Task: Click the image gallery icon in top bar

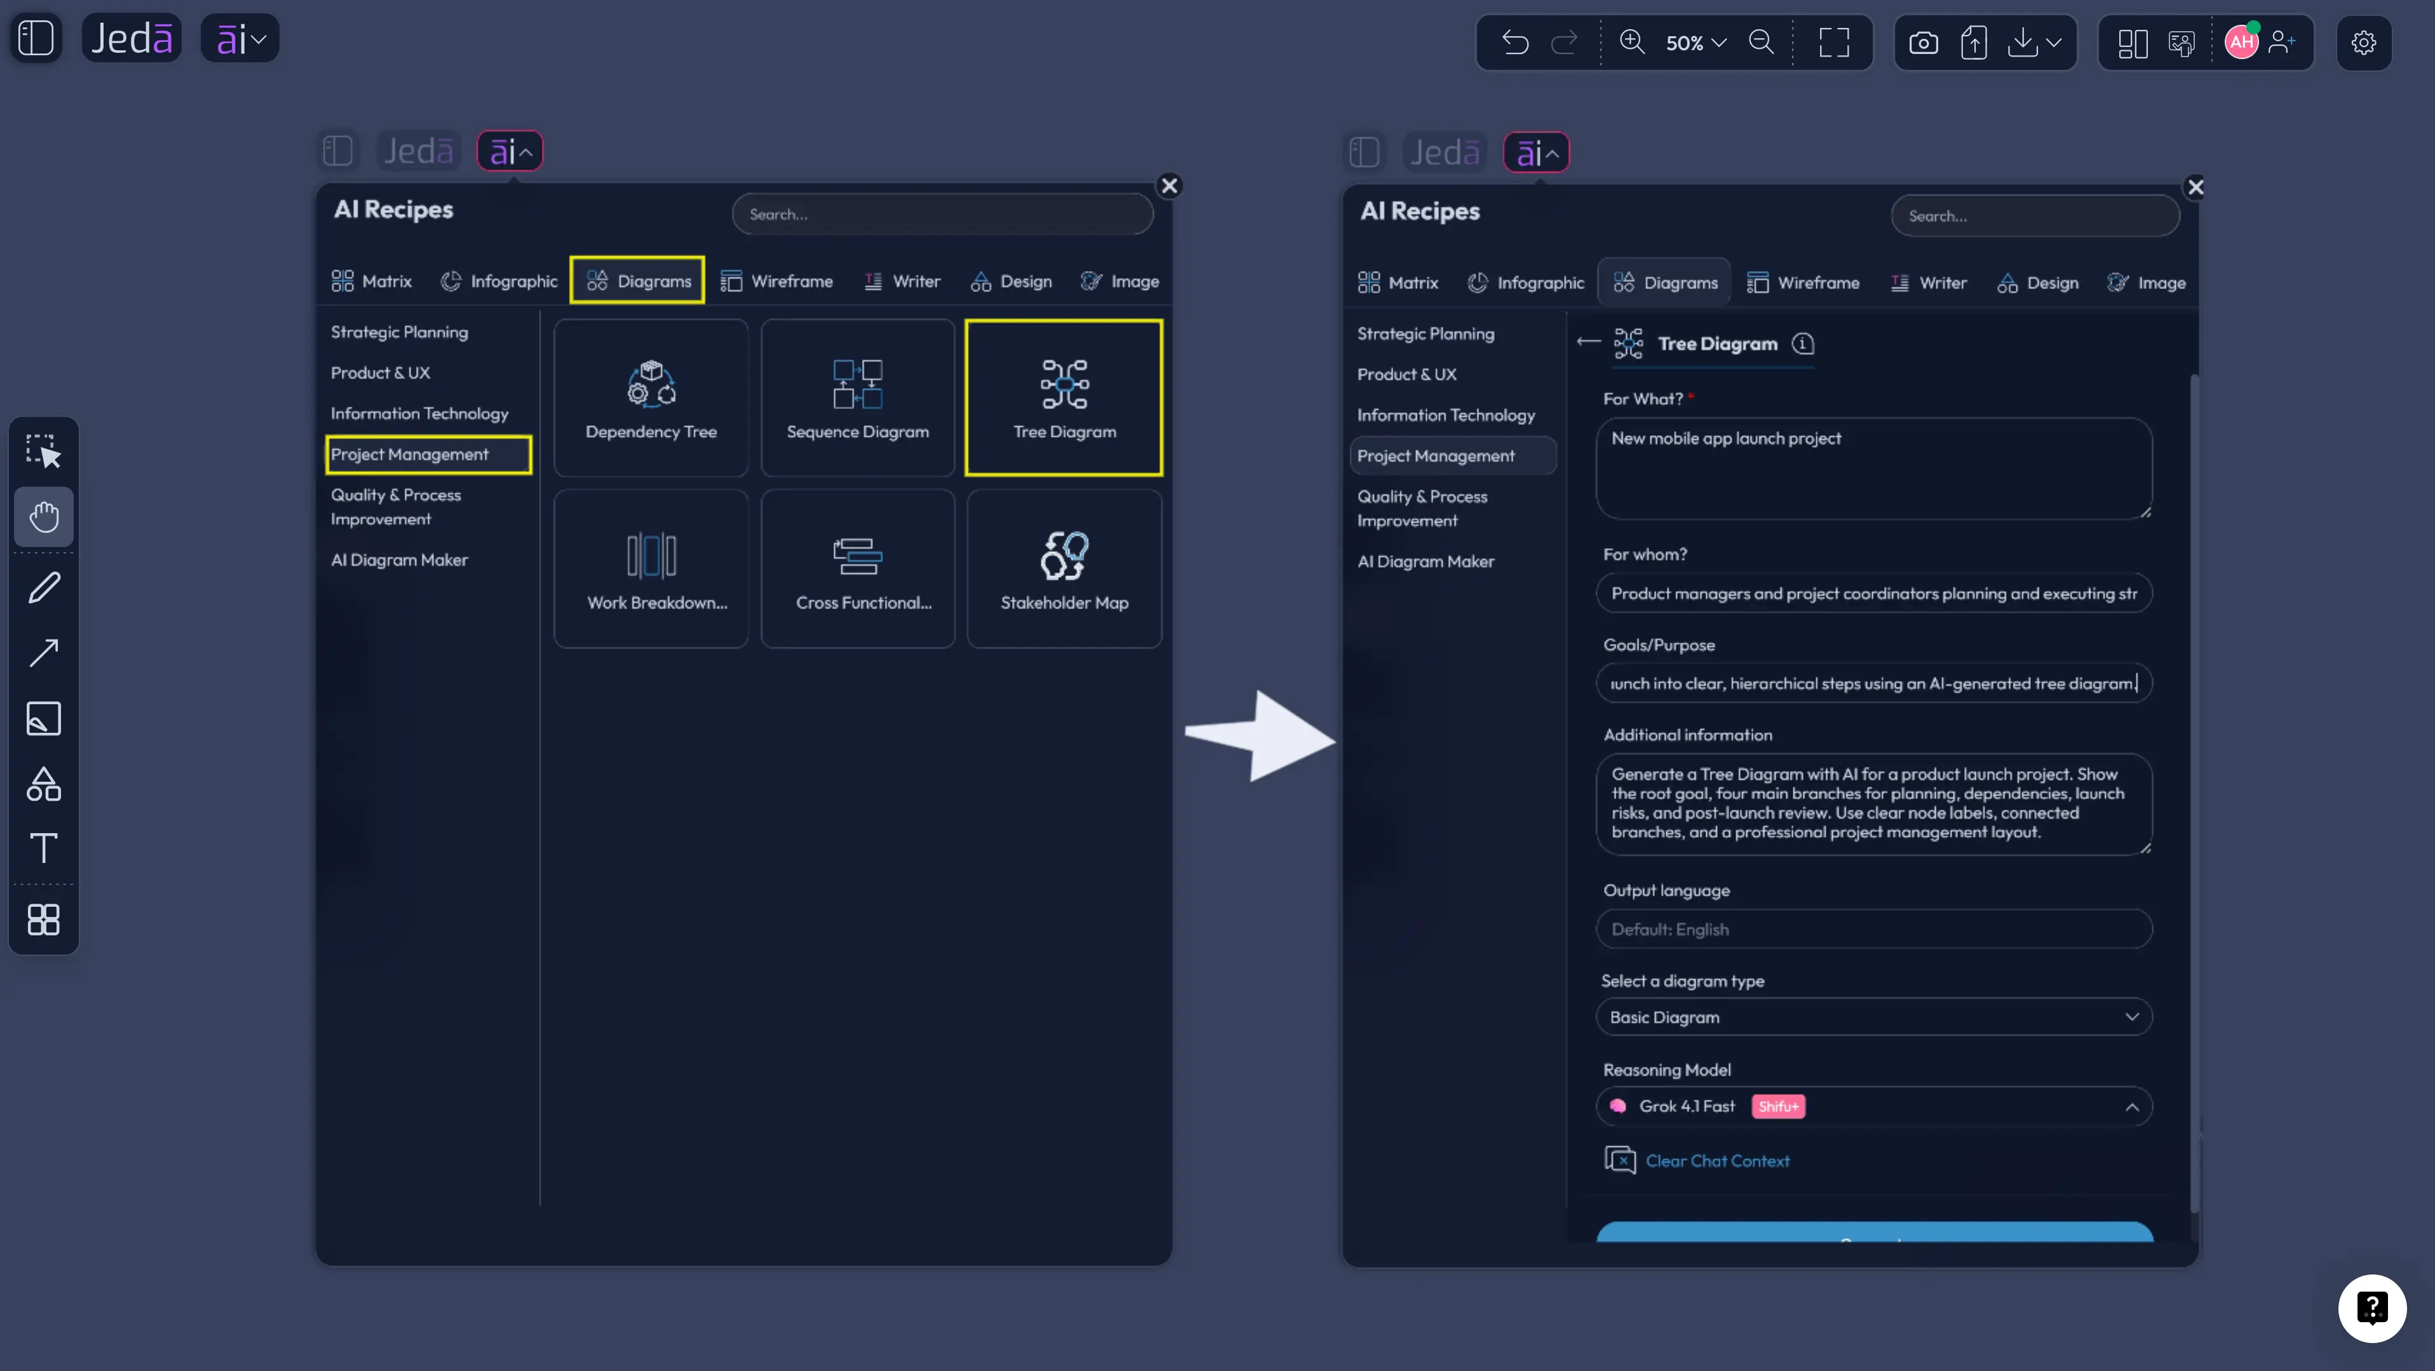Action: click(x=2182, y=43)
